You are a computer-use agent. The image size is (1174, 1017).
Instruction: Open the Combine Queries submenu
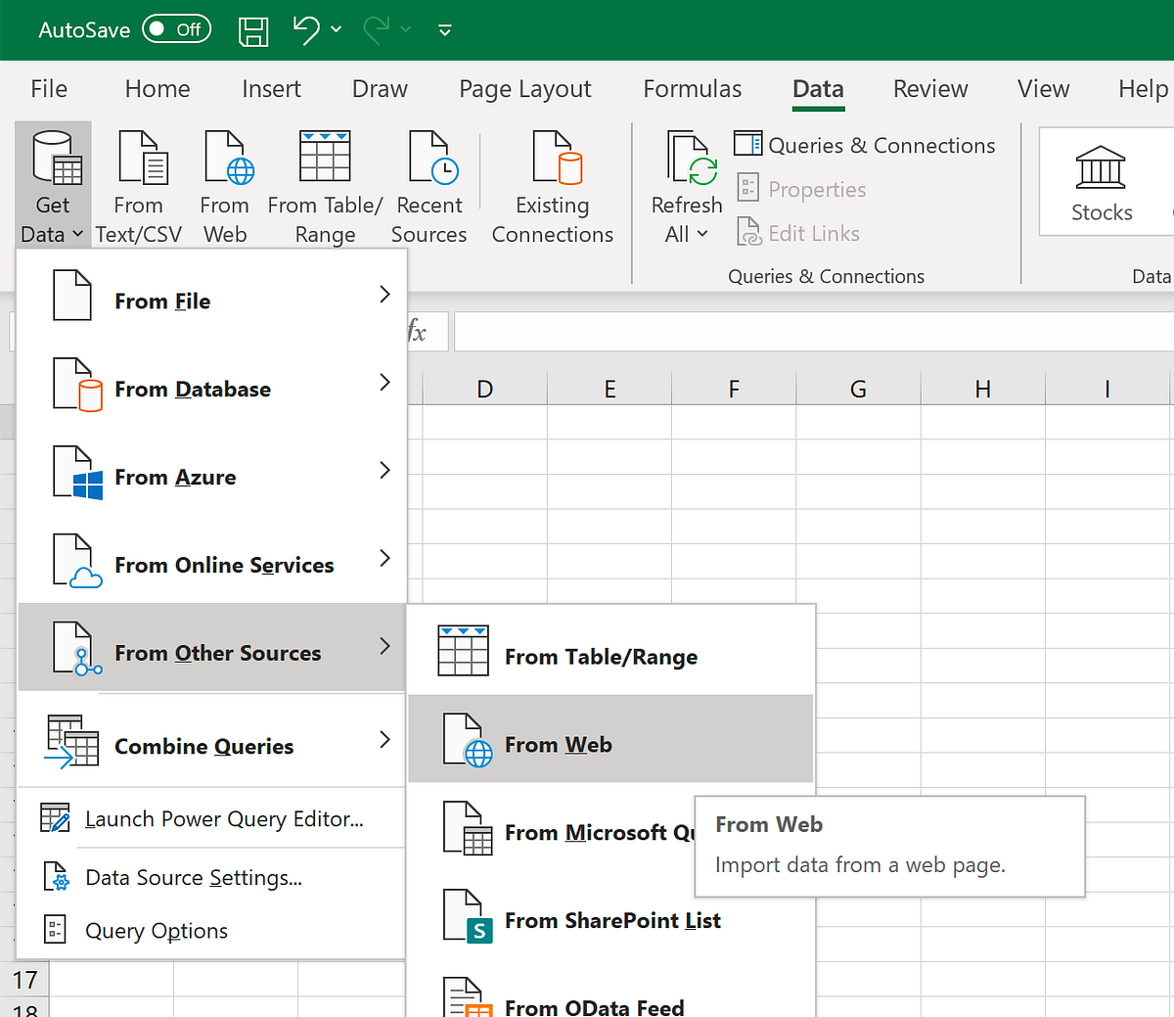click(210, 746)
